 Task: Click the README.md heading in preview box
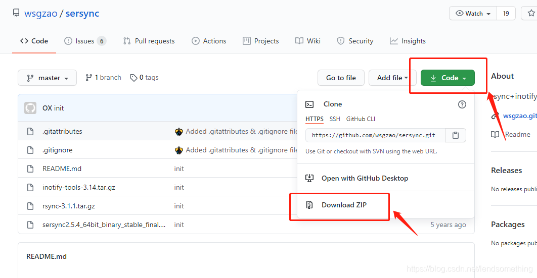(x=47, y=256)
